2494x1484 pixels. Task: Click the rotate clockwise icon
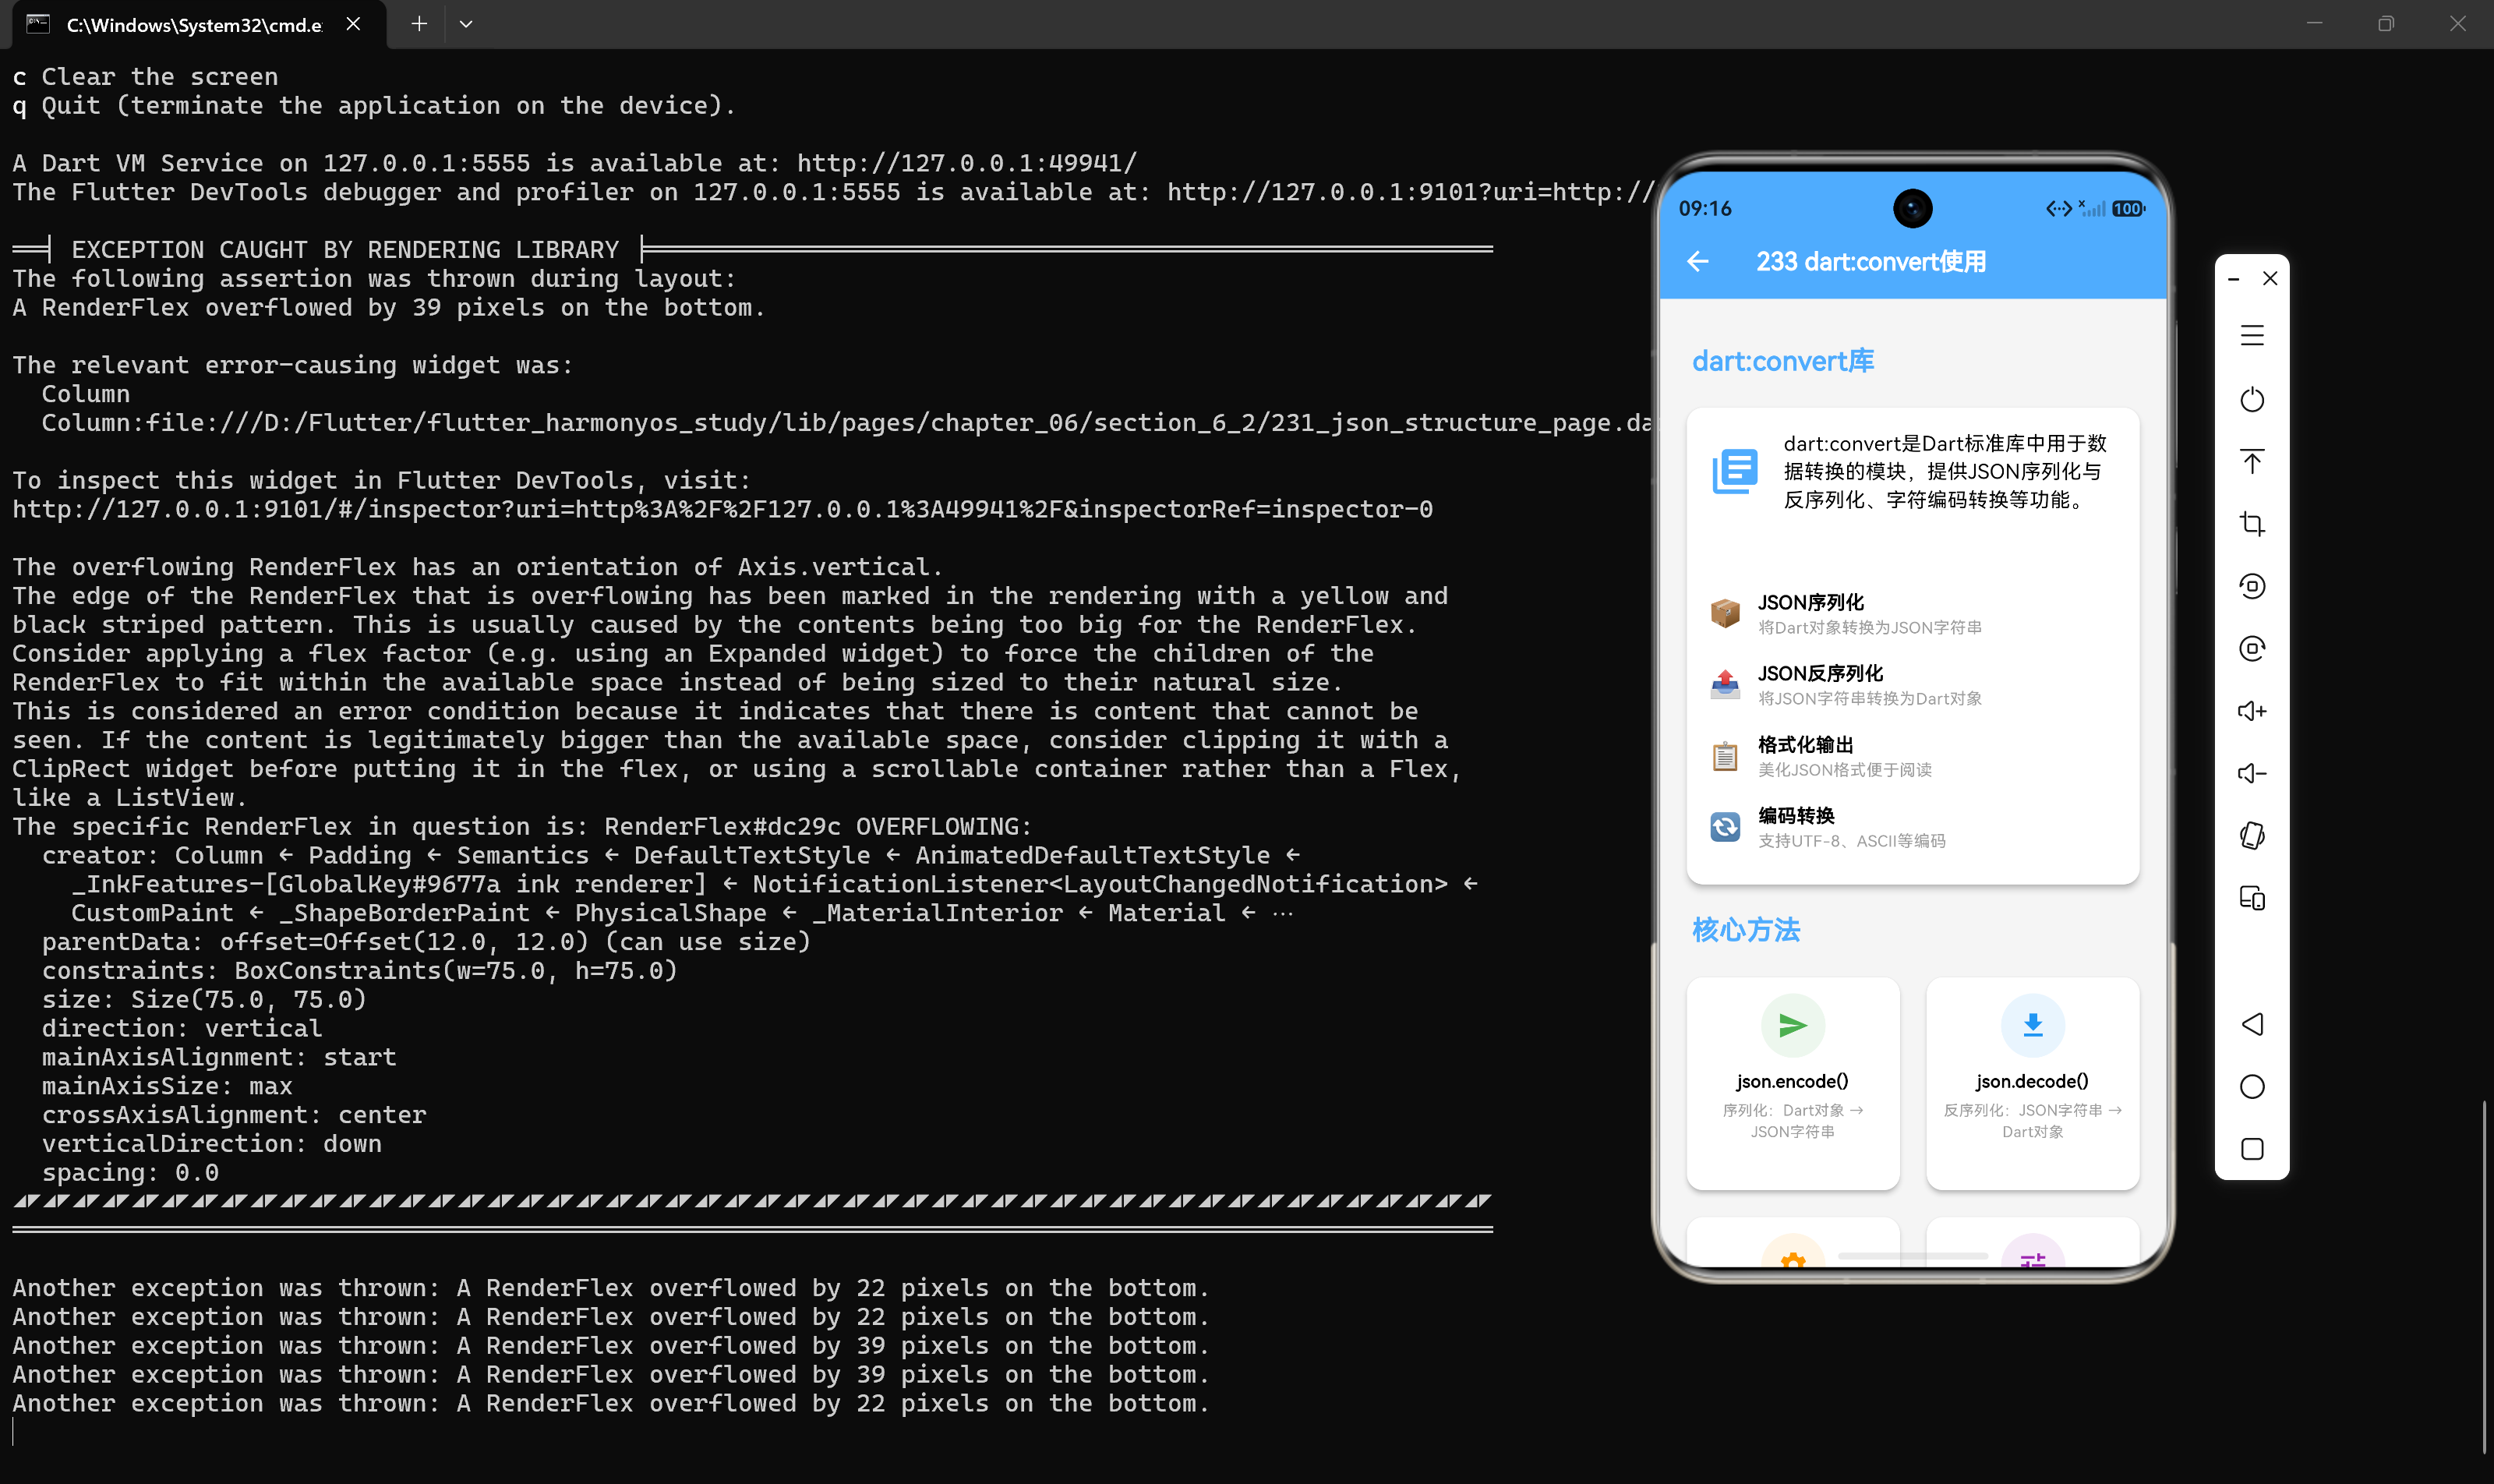tap(2252, 648)
